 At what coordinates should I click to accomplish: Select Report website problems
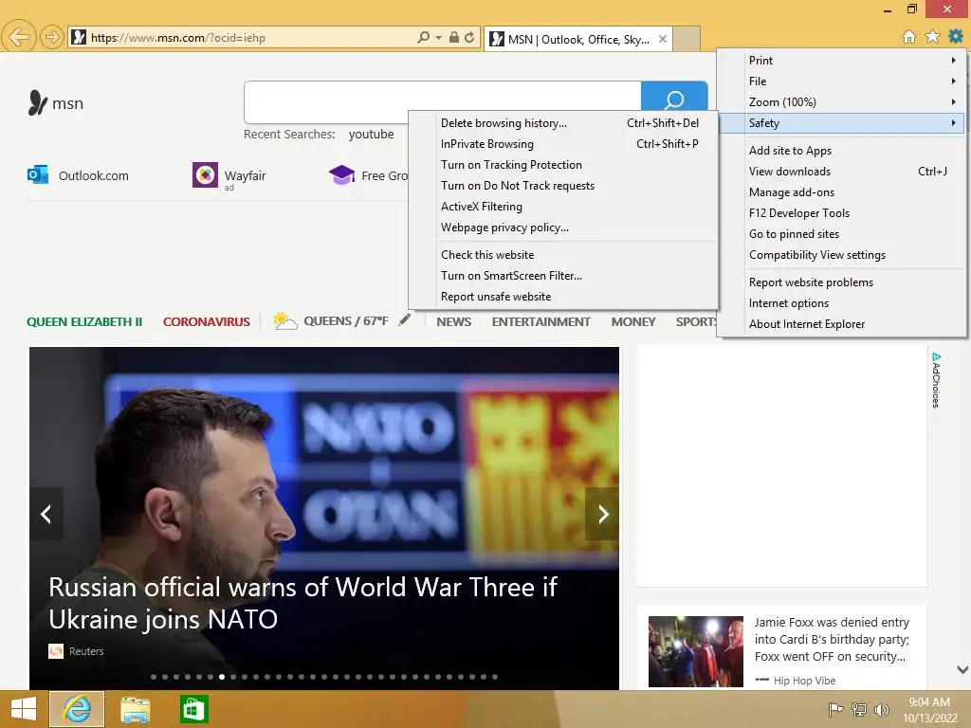[842, 282]
